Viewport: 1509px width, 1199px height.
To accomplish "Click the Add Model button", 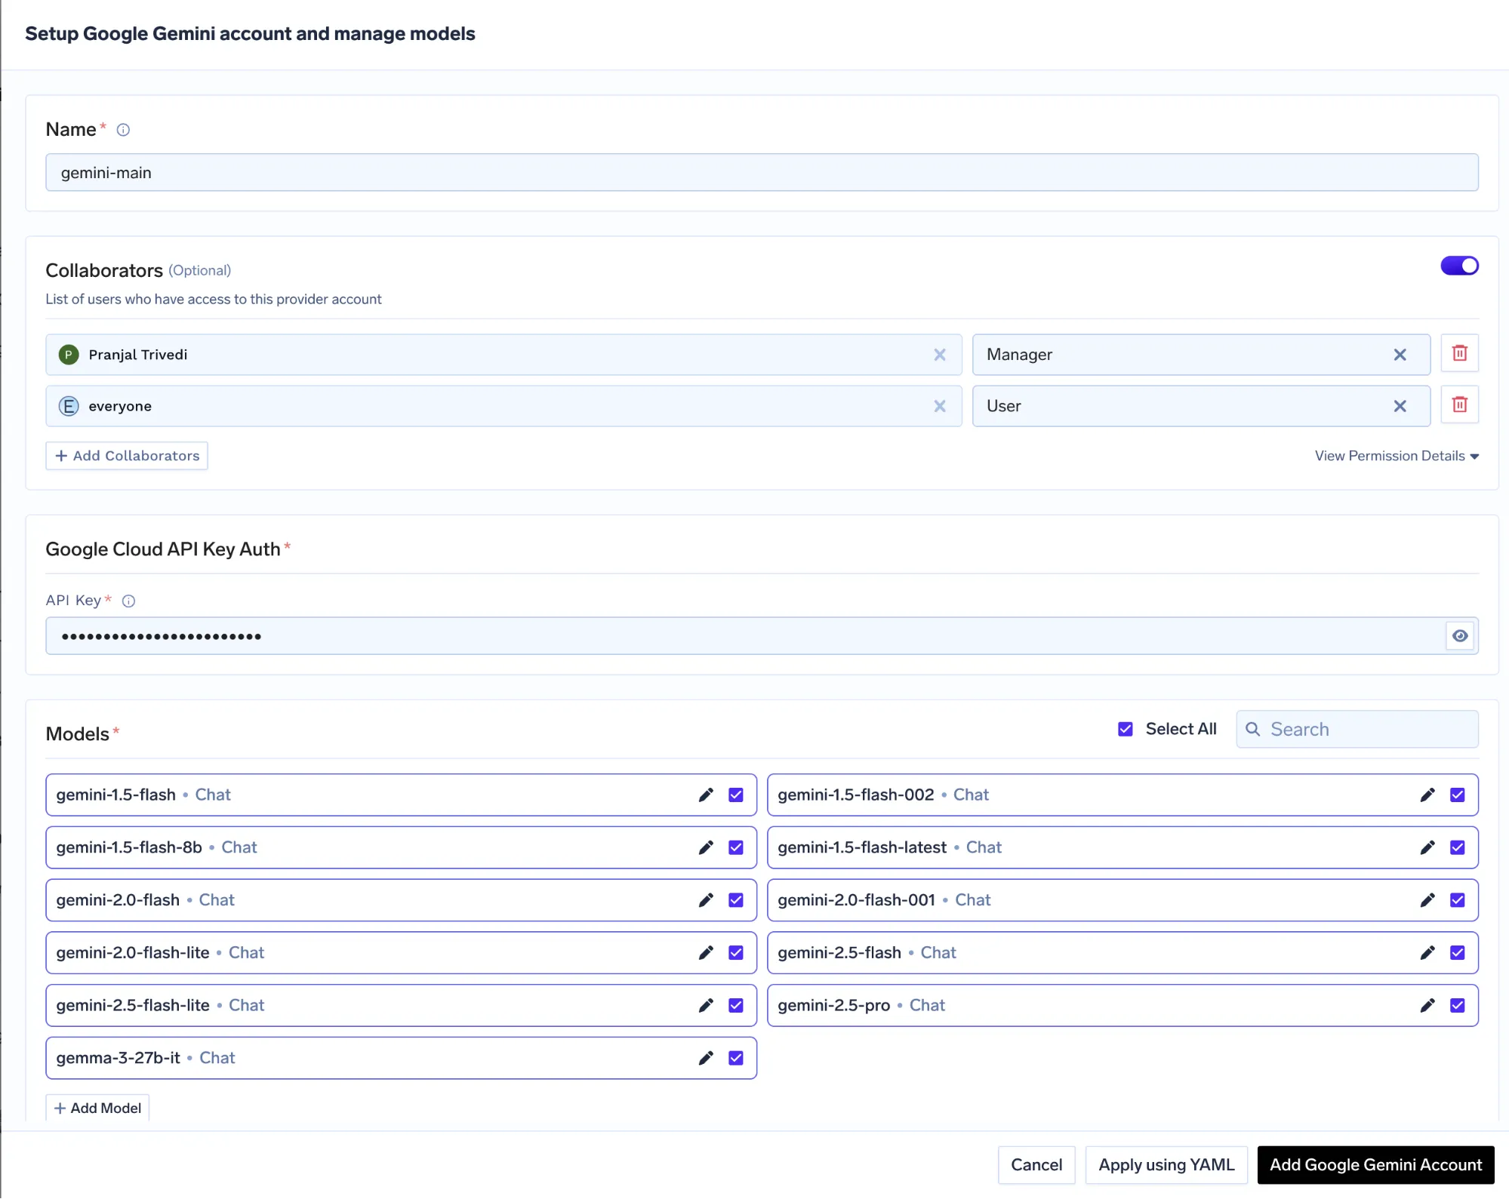I will click(x=97, y=1108).
